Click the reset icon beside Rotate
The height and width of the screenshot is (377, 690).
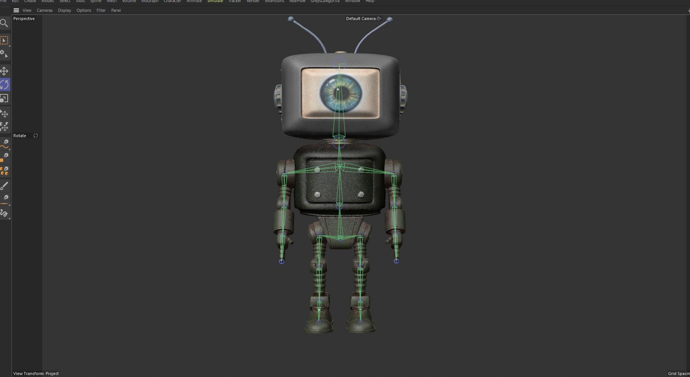36,135
